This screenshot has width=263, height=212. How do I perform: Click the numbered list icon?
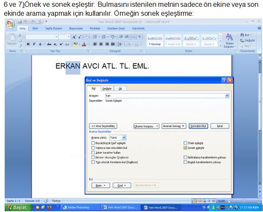point(104,37)
